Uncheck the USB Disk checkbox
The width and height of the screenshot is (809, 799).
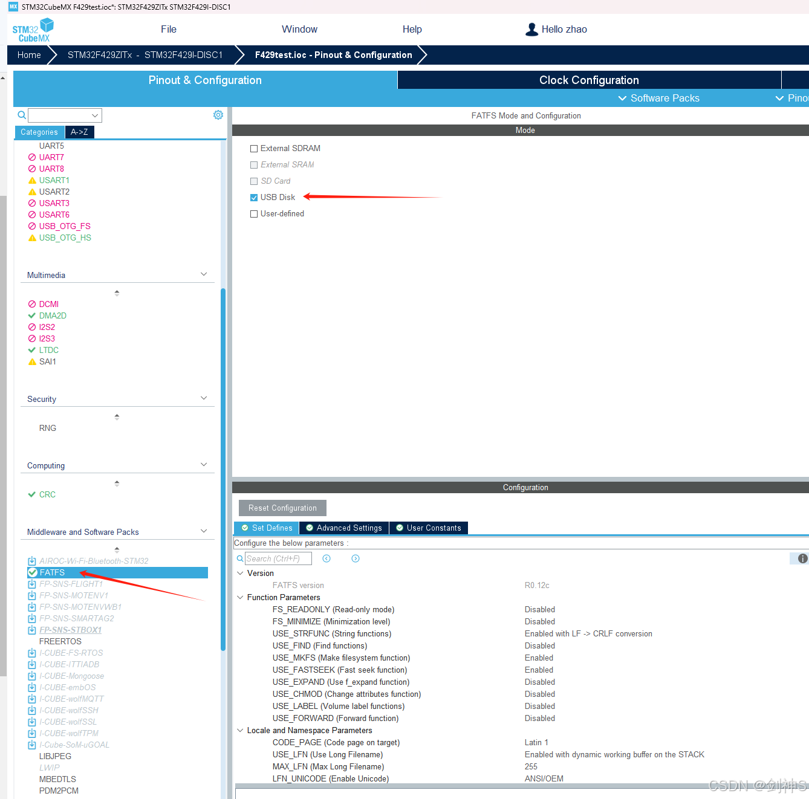click(254, 198)
